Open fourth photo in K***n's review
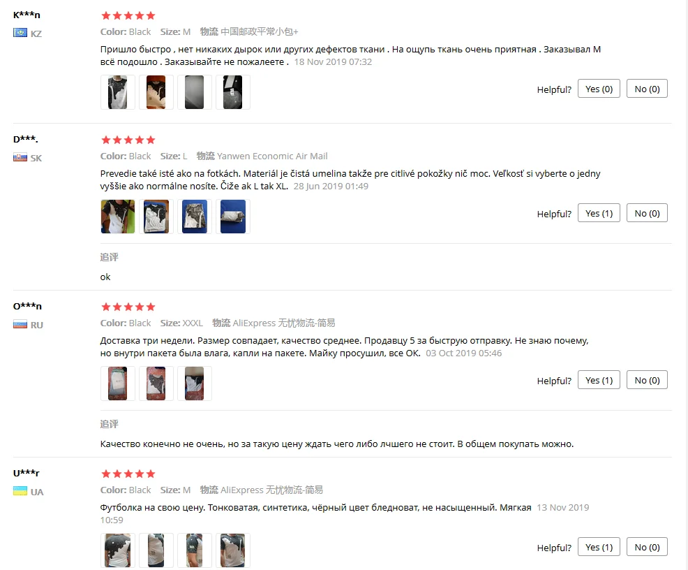This screenshot has width=688, height=570. 233,92
